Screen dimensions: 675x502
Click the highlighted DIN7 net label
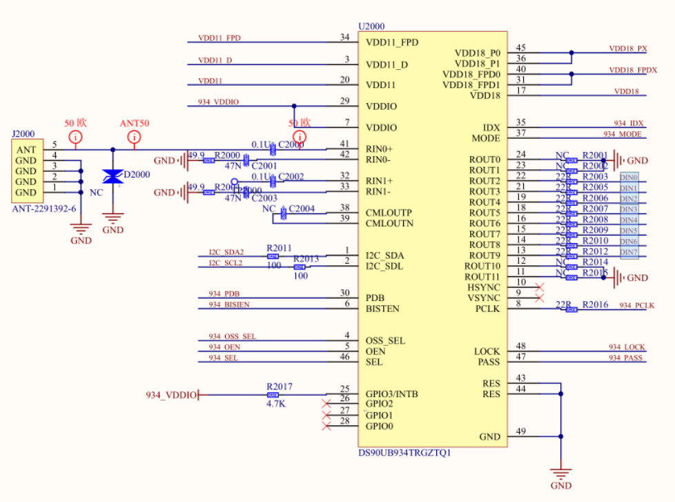[x=629, y=252]
